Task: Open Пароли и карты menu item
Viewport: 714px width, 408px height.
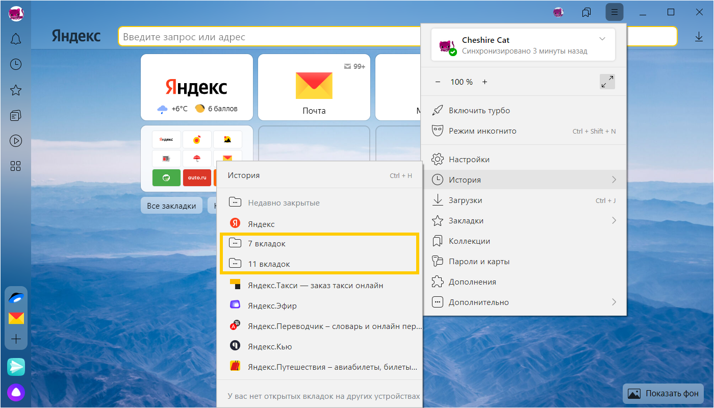Action: click(x=524, y=262)
